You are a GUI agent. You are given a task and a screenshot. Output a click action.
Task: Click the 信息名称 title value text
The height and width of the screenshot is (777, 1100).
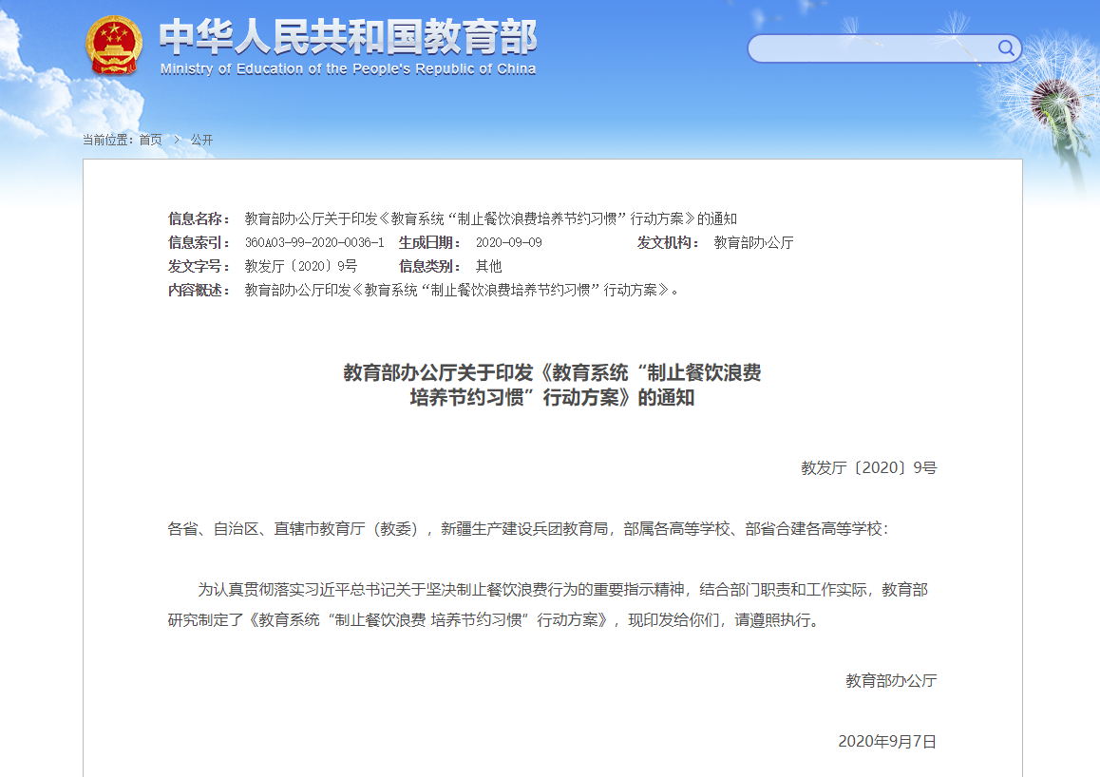(490, 218)
